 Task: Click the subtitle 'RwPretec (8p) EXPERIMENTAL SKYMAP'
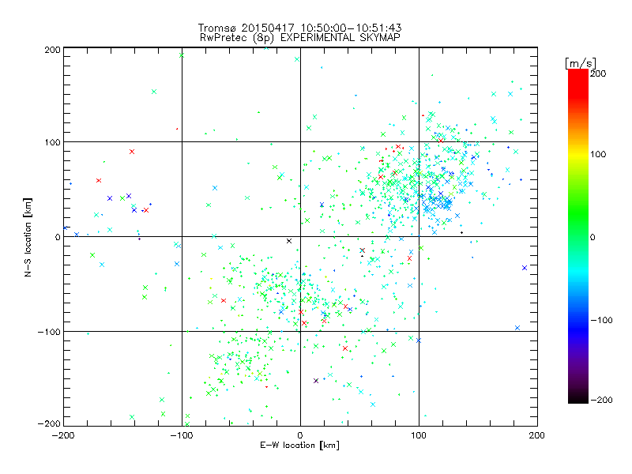pos(300,38)
